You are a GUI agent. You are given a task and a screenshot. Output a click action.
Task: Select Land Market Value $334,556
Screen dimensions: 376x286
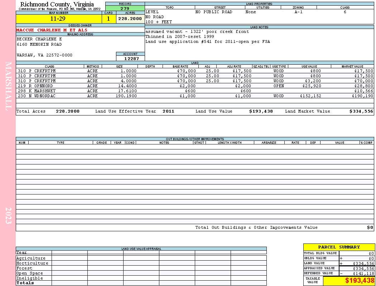361,111
